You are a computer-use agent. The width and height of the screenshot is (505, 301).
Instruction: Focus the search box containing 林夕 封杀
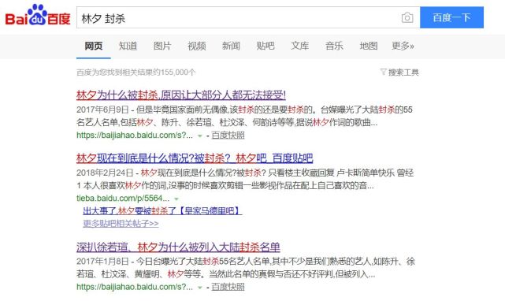pyautogui.click(x=248, y=17)
